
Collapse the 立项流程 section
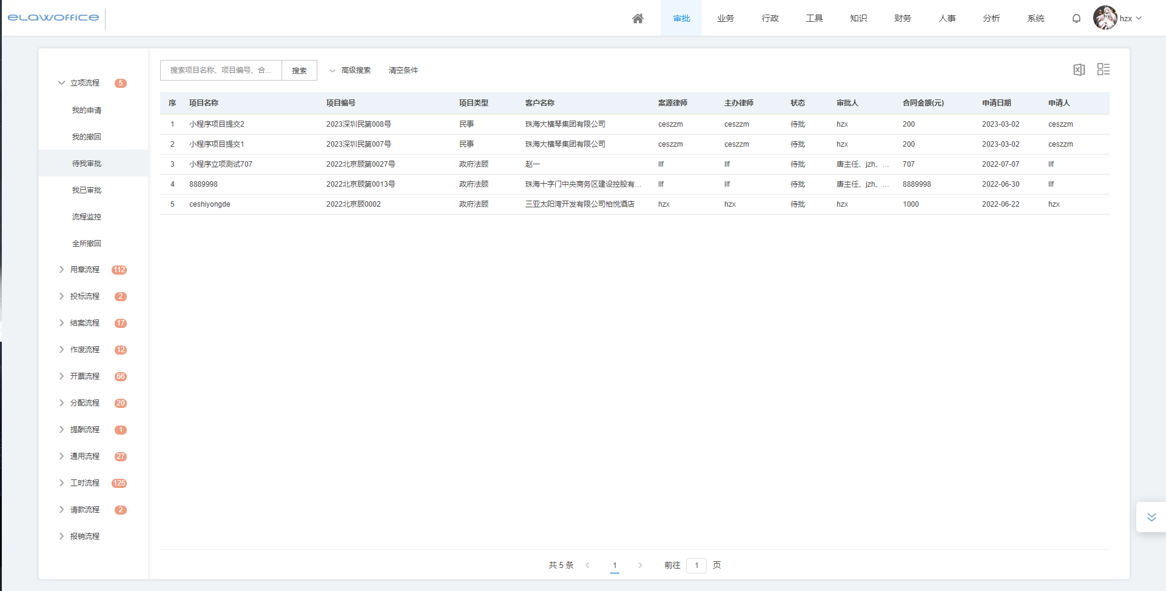[61, 83]
